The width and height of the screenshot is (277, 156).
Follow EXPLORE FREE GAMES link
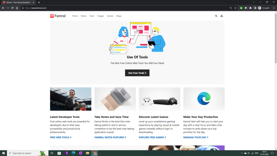pos(152,137)
